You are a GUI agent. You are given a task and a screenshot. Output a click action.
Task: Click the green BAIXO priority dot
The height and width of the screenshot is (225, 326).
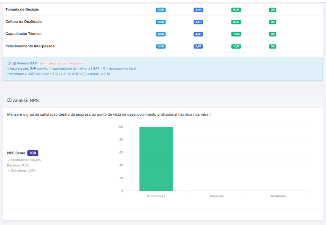[88, 74]
